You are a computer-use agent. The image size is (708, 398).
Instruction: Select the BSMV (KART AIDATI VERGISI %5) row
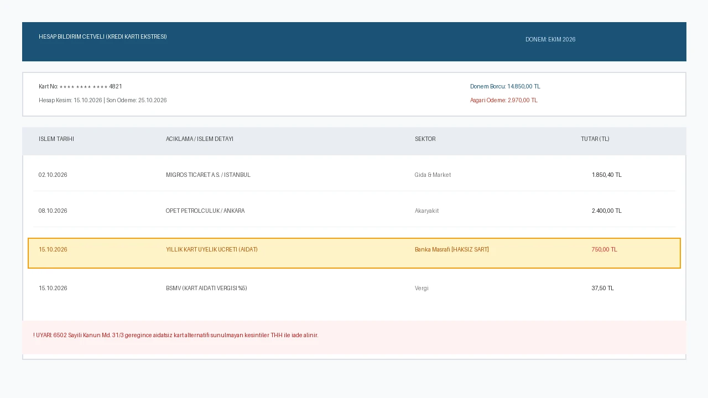pyautogui.click(x=354, y=288)
